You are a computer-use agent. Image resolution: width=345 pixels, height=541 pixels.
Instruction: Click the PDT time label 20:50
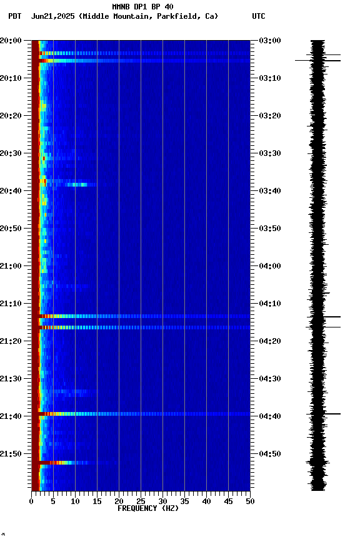pos(11,229)
